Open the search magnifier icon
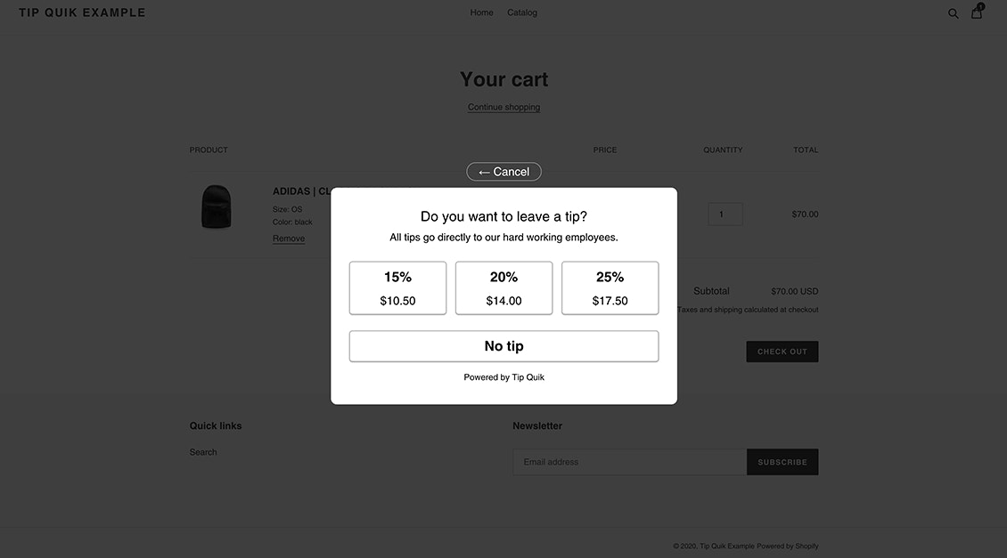 (x=953, y=13)
